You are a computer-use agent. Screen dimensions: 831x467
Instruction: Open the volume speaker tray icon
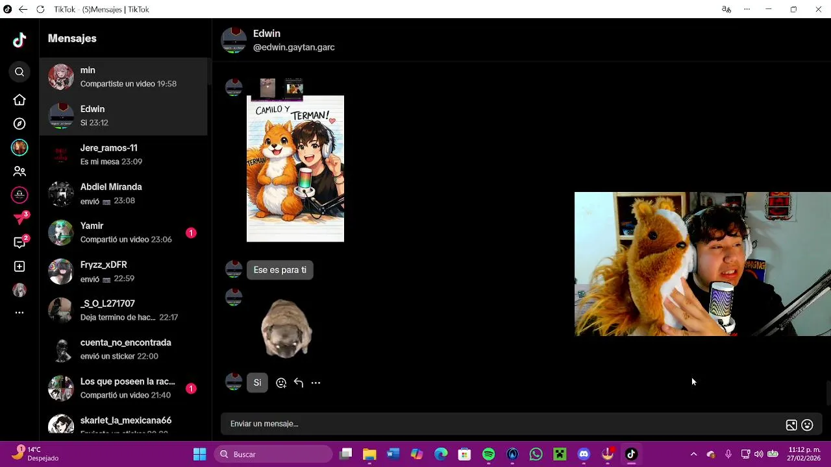click(758, 454)
